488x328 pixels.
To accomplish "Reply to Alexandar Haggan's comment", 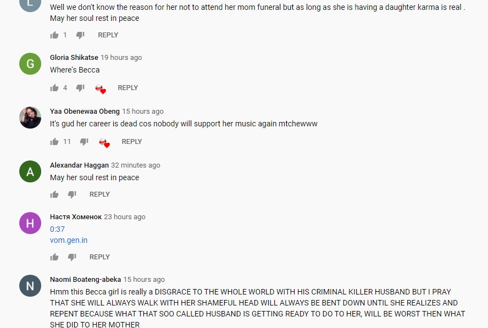I will pos(99,194).
